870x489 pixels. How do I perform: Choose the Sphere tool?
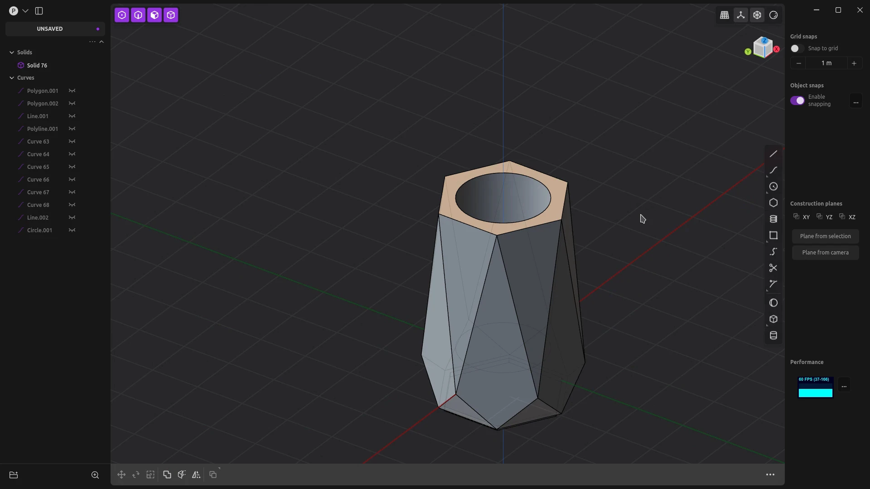click(x=773, y=303)
